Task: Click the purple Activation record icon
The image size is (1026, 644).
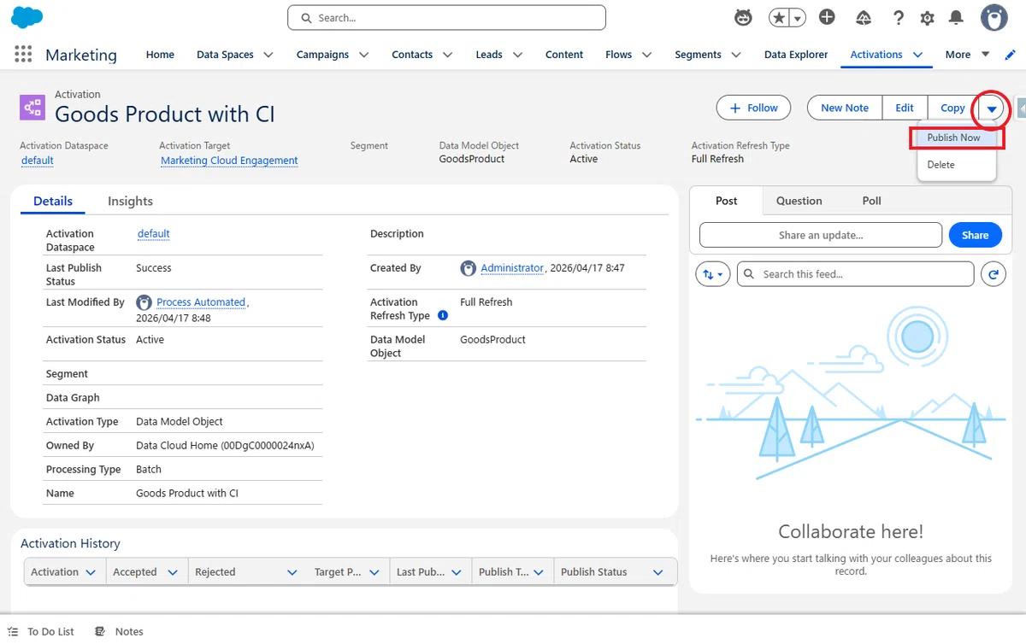Action: (x=32, y=107)
